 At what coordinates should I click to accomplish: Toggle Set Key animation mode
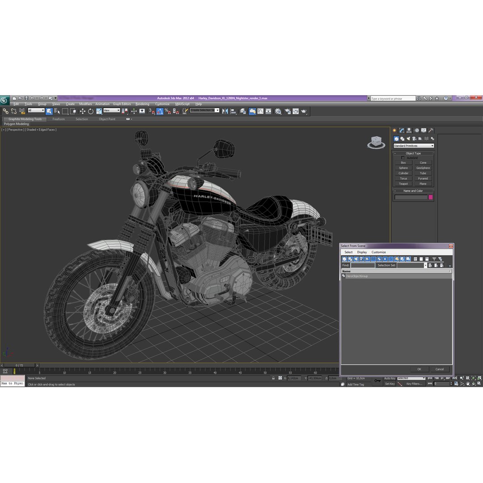click(x=390, y=384)
